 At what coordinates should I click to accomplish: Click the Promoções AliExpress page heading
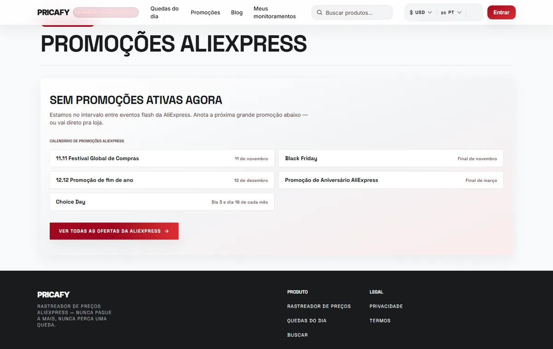click(174, 44)
